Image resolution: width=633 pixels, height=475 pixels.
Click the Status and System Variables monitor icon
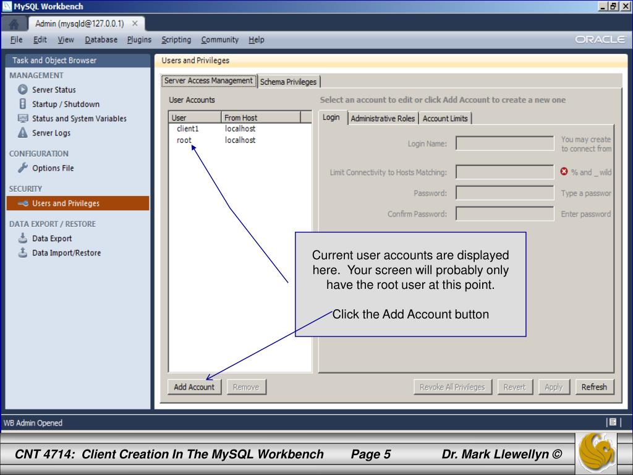click(x=23, y=118)
